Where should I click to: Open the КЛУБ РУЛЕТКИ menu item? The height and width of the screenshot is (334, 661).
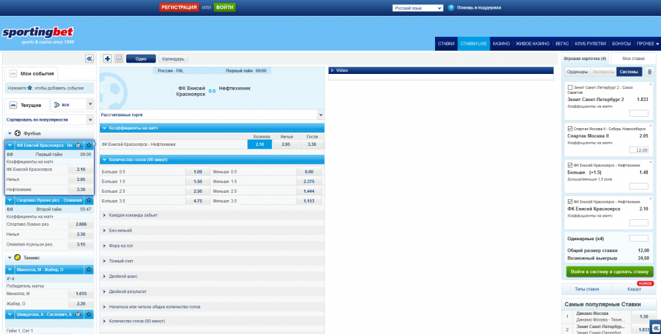(590, 44)
